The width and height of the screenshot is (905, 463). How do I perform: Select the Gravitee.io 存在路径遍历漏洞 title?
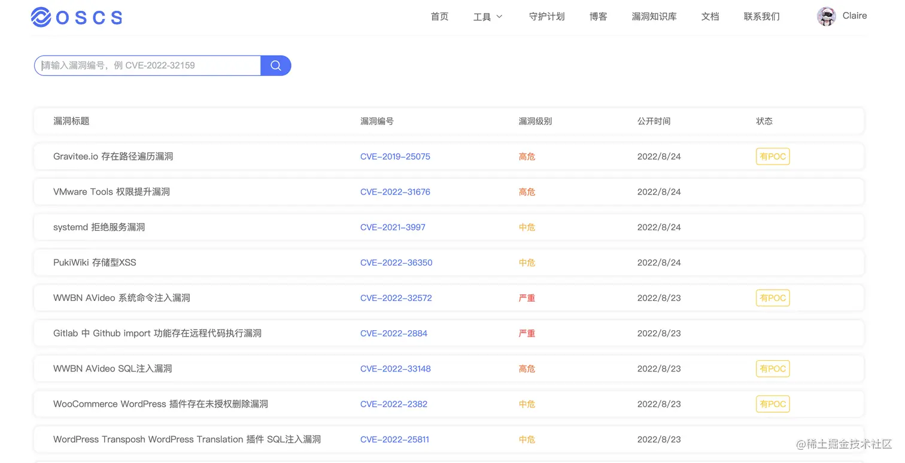113,157
